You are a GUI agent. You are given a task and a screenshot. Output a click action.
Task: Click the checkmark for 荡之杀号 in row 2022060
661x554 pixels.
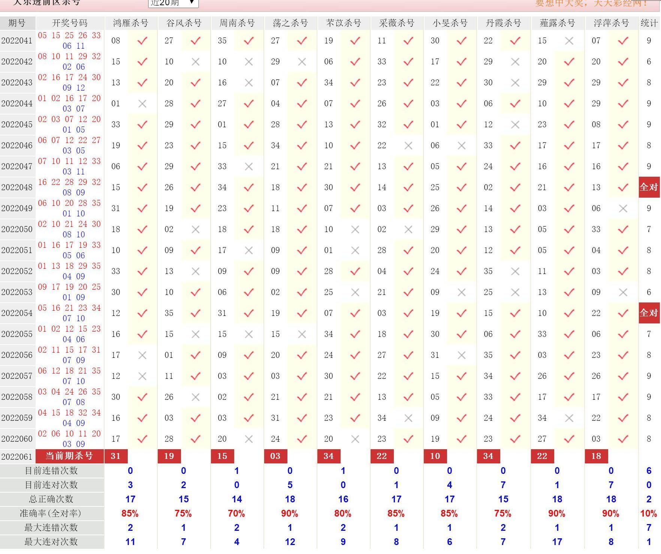[302, 439]
